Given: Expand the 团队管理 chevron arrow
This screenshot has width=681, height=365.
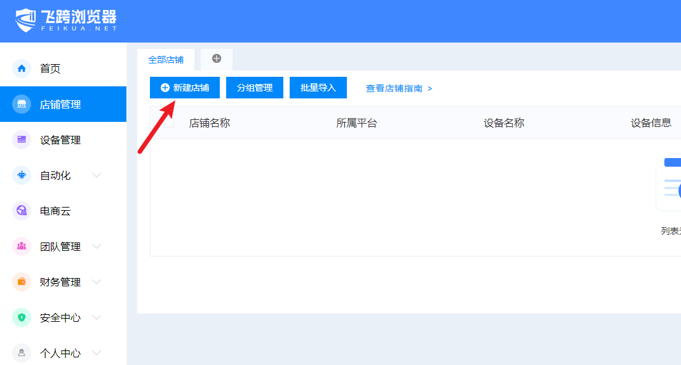Looking at the screenshot, I should [97, 246].
